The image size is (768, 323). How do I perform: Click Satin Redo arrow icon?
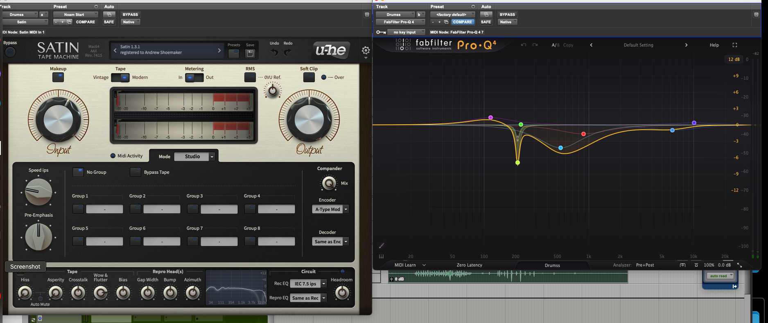288,52
